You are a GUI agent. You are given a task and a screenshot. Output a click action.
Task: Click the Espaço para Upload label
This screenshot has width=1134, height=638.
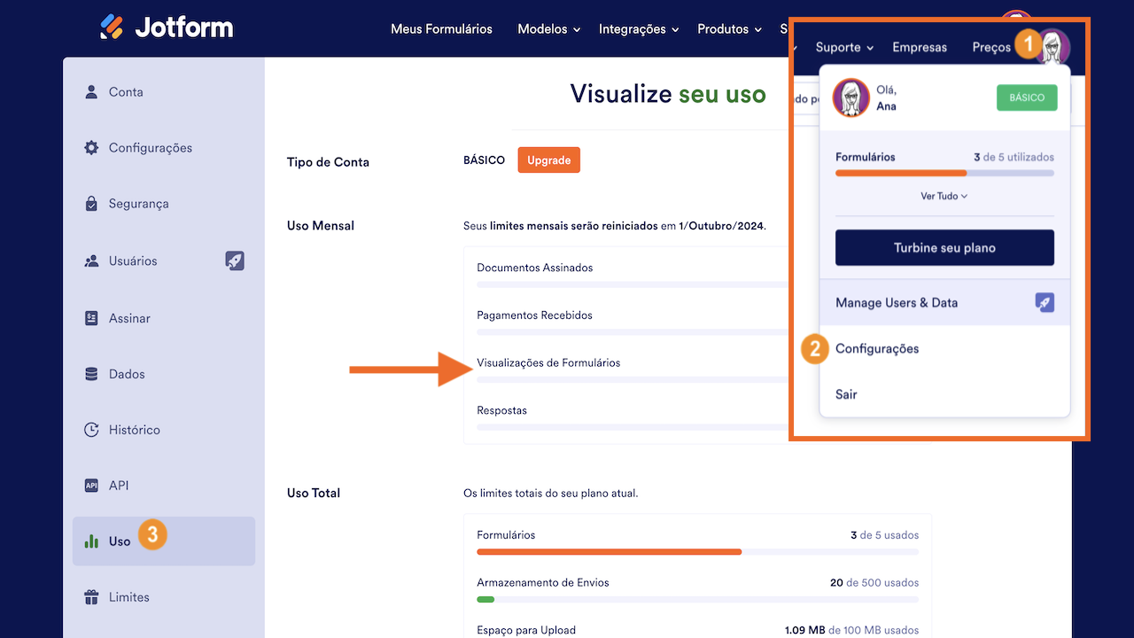click(526, 631)
